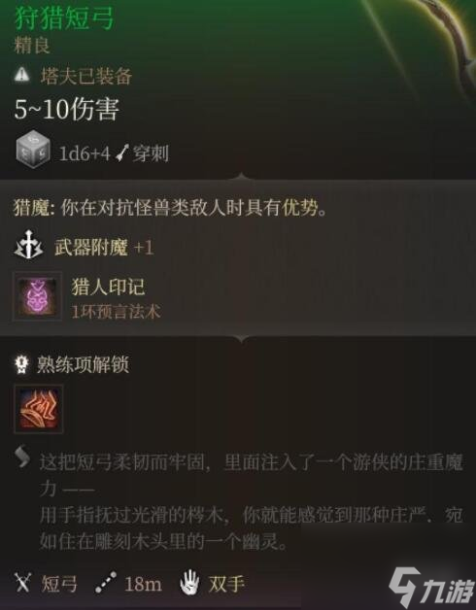Click the 猎人印记 spell name
This screenshot has height=610, width=476.
pos(108,288)
